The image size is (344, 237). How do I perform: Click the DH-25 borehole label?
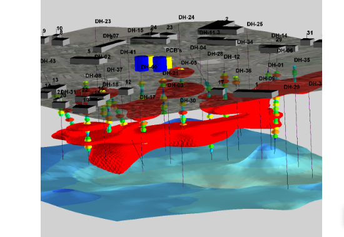coord(255,24)
